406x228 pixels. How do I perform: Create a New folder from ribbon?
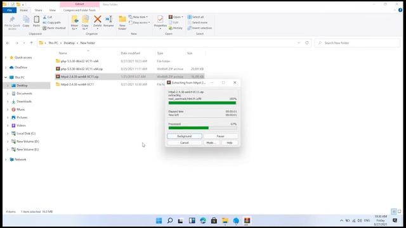click(122, 23)
